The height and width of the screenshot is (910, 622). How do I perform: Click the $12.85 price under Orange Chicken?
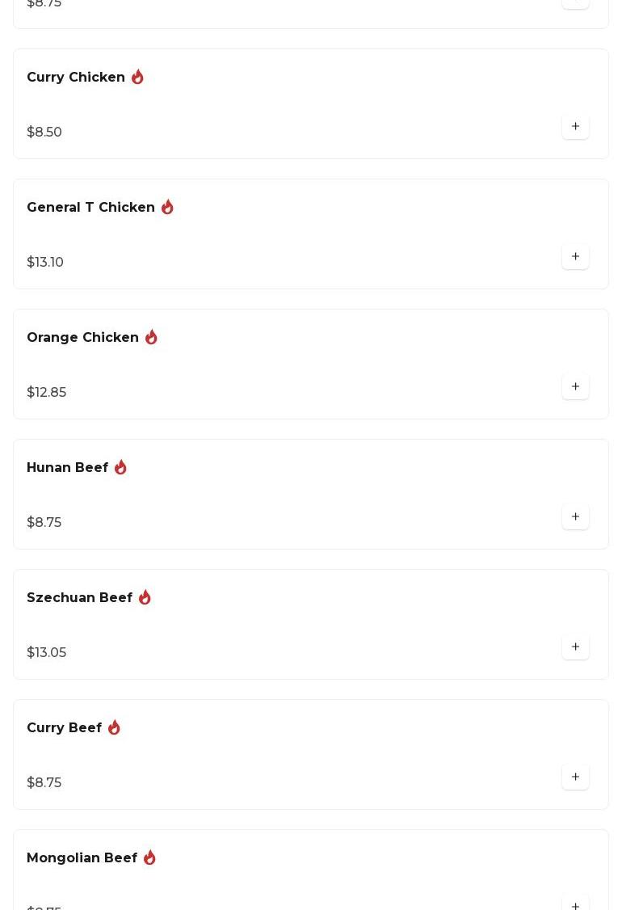coord(47,393)
